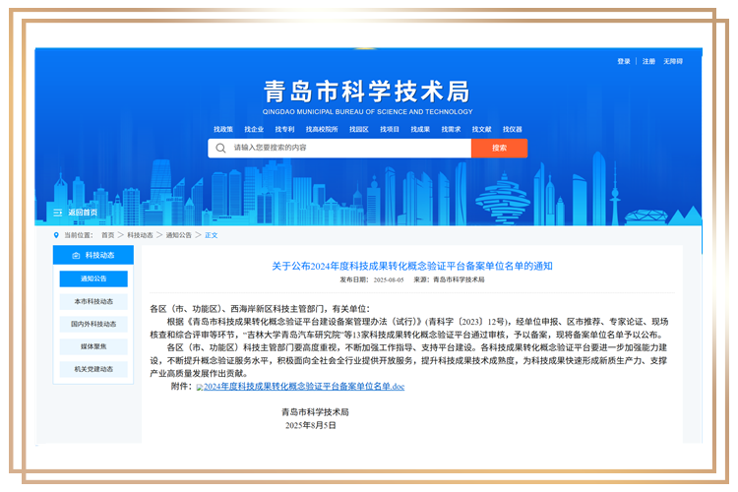Viewport: 738px width, 492px height.
Task: Select the 找需求 navigation item
Action: point(451,129)
